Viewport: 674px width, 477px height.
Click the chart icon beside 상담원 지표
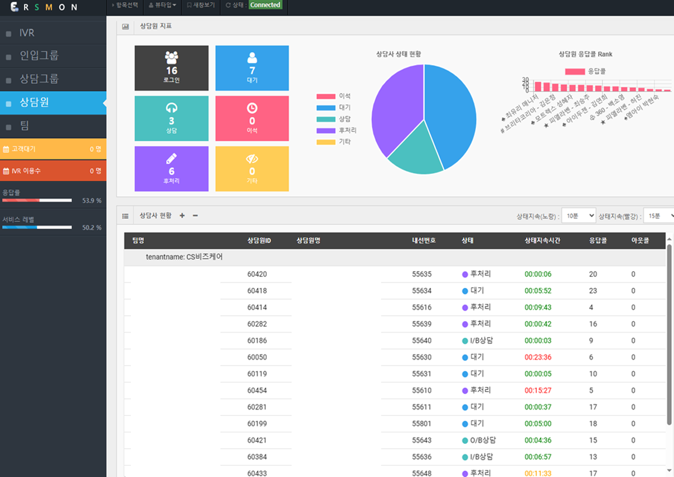[x=125, y=26]
